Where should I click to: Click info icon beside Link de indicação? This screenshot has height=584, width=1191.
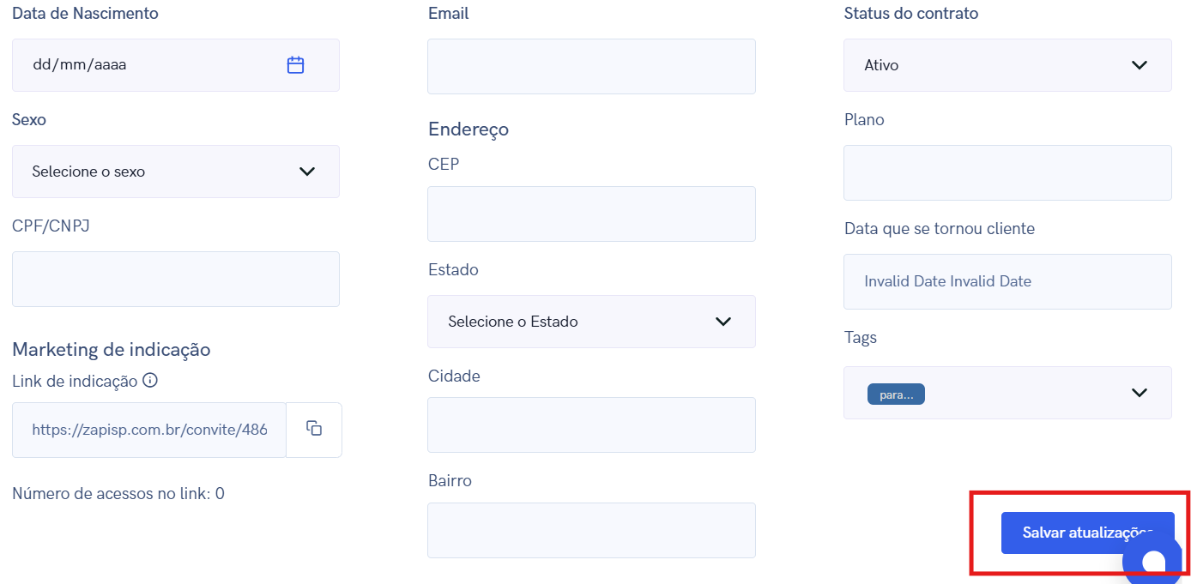click(x=150, y=381)
